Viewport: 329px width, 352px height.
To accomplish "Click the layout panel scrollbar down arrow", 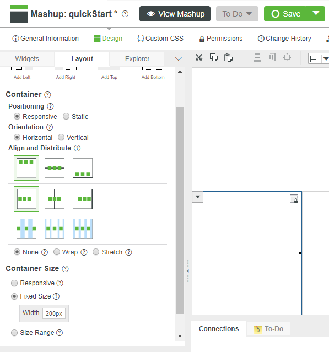I will click(x=180, y=336).
